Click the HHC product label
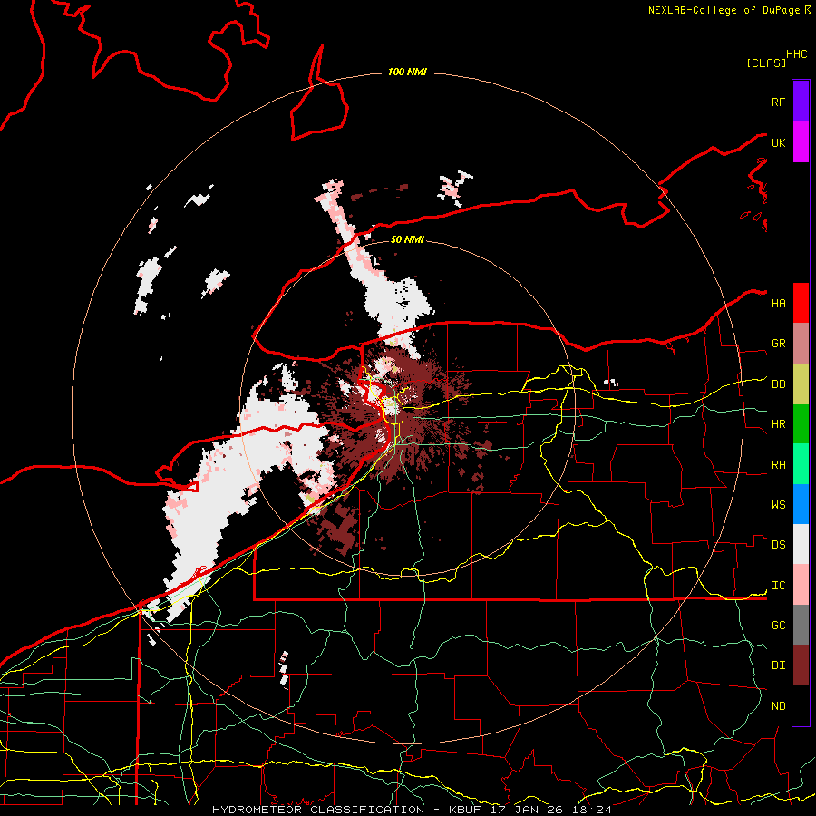The image size is (816, 816). point(796,54)
